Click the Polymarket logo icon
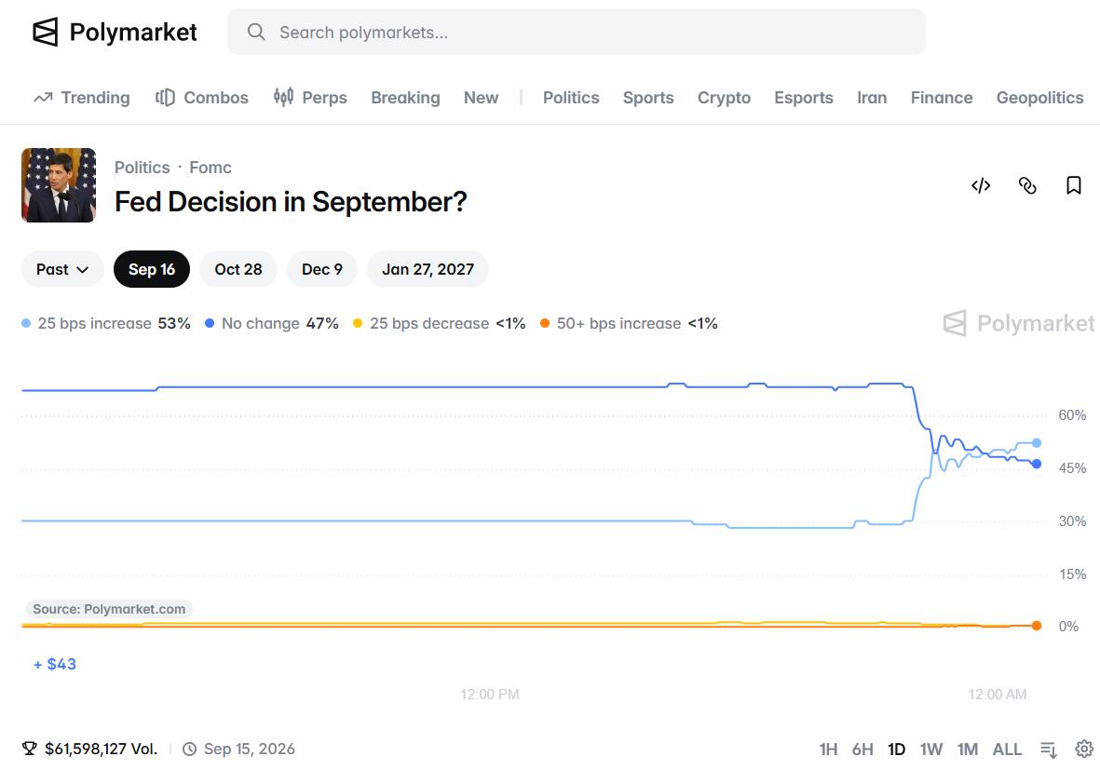This screenshot has height=770, width=1100. pos(46,33)
